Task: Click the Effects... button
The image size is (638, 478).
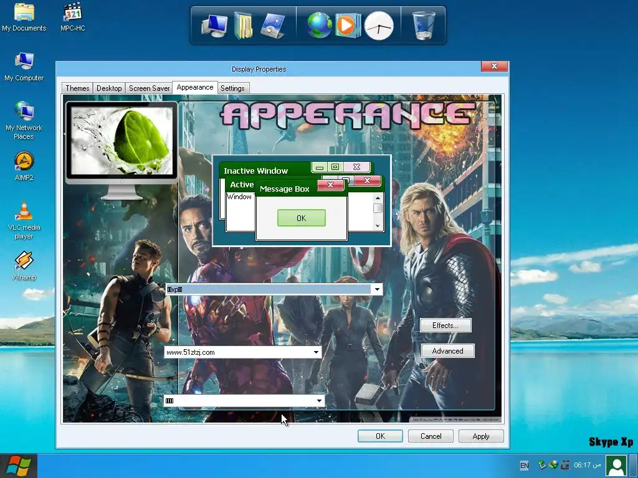Action: pyautogui.click(x=445, y=326)
